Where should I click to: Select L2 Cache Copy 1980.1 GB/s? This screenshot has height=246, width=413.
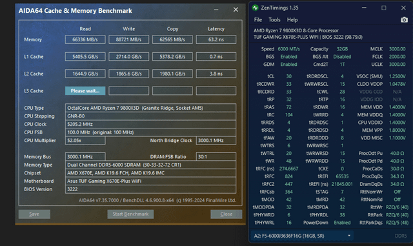click(x=172, y=74)
